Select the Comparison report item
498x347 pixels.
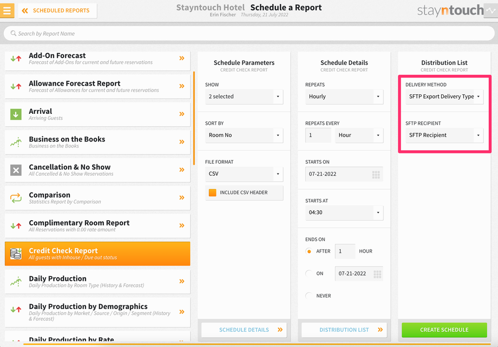pyautogui.click(x=97, y=198)
